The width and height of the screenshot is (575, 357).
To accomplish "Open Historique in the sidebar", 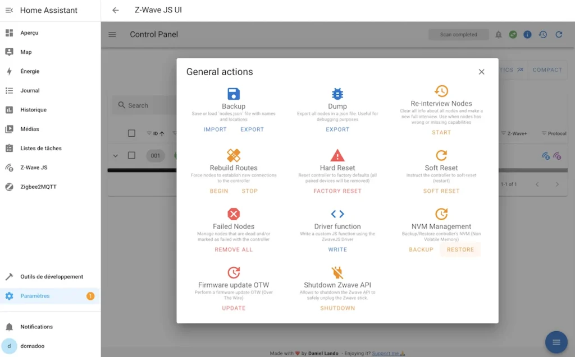I will coord(50,109).
